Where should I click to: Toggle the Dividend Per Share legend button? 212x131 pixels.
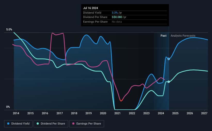click(x=51, y=124)
